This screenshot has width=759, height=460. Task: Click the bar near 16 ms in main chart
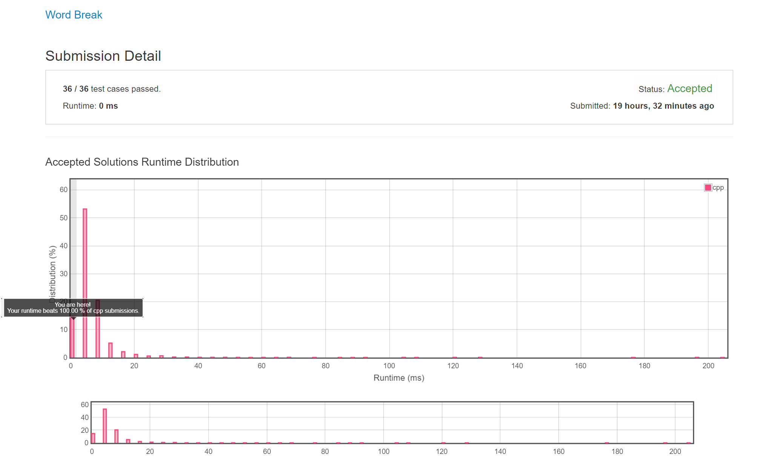[x=123, y=354]
